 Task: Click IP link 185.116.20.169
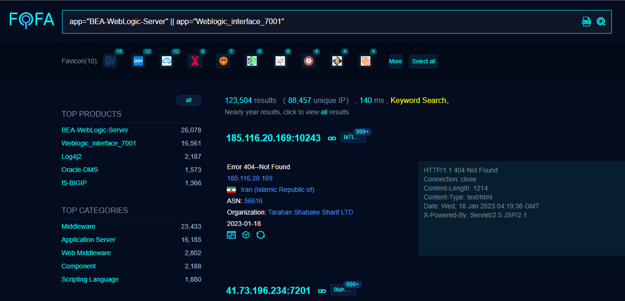[249, 178]
